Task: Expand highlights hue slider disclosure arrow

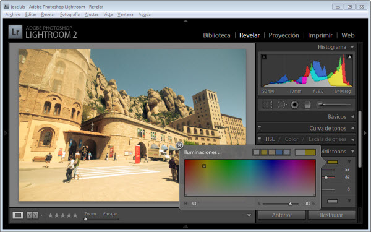Action: pyautogui.click(x=349, y=161)
